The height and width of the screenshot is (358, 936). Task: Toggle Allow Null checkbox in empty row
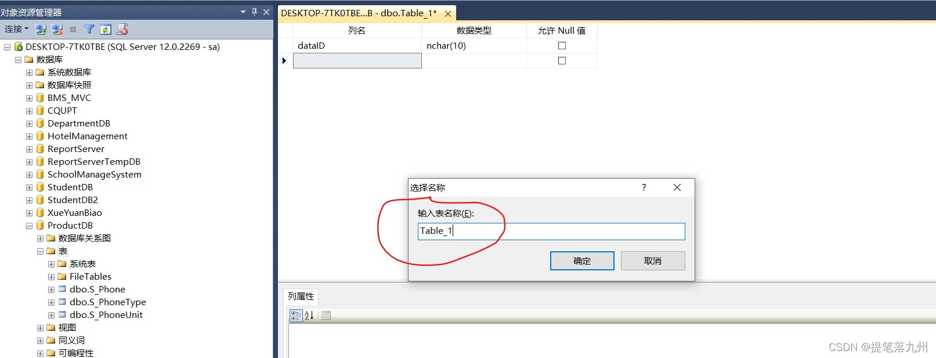tap(562, 60)
